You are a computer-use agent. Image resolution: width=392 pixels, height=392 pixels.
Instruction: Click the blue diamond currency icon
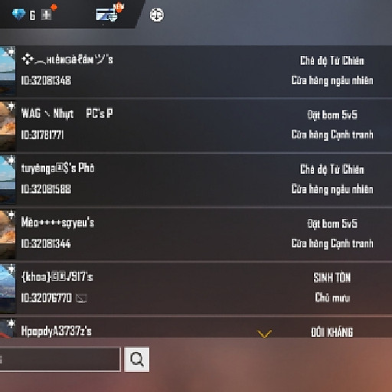[x=18, y=15]
